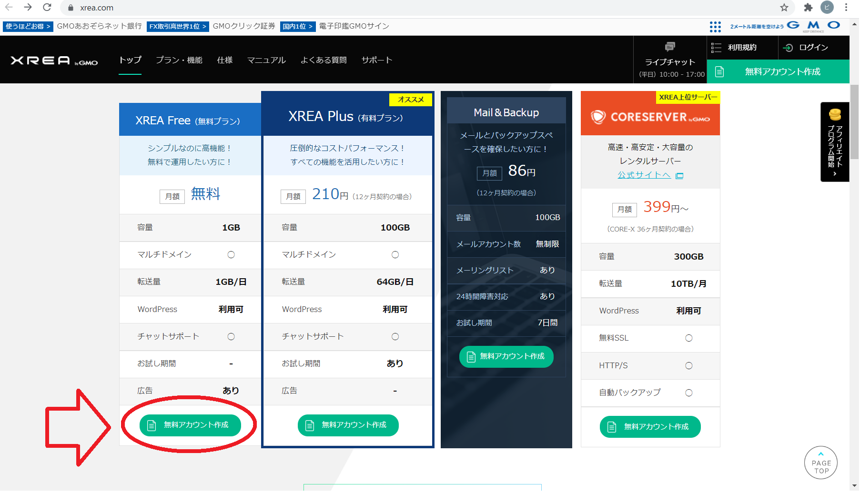860x494 pixels.
Task: Click the 86円 price text
Action: pos(522,171)
